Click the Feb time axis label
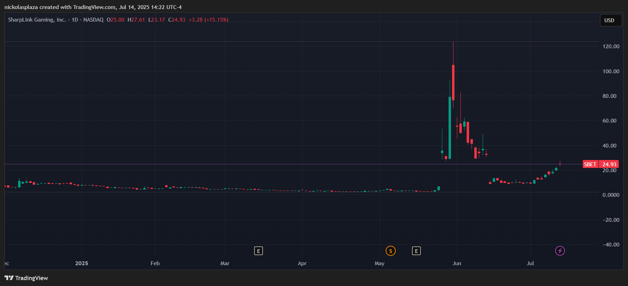Screen dimensions: 628x286 point(155,263)
